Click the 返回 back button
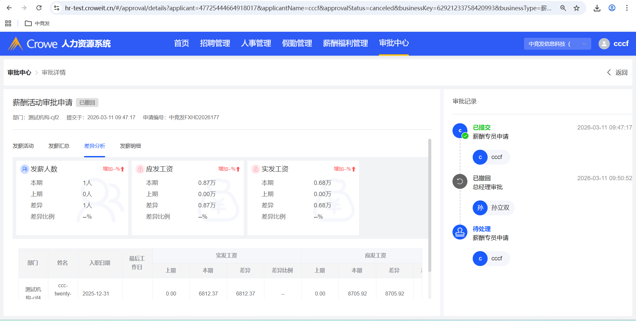 [x=617, y=73]
